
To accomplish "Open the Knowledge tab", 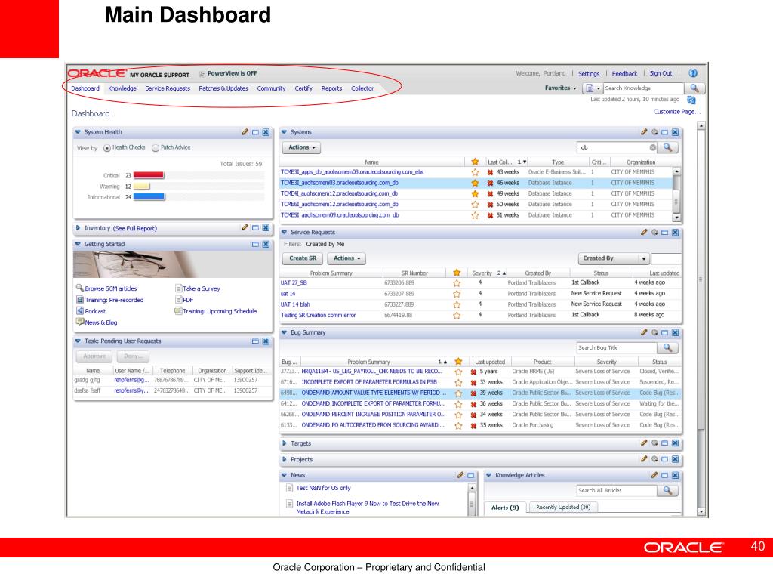I will 122,88.
